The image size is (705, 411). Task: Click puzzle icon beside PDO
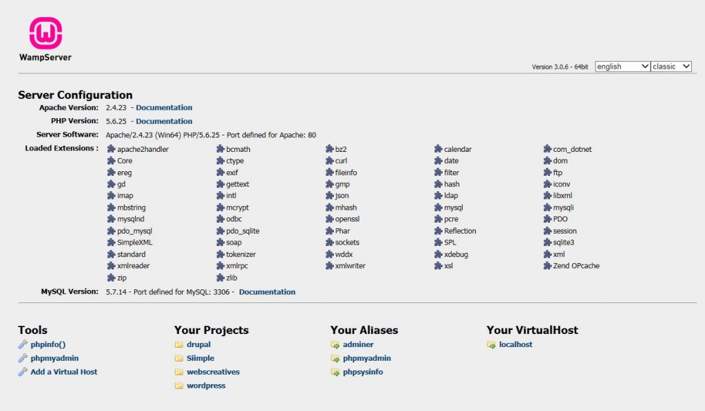pos(547,219)
